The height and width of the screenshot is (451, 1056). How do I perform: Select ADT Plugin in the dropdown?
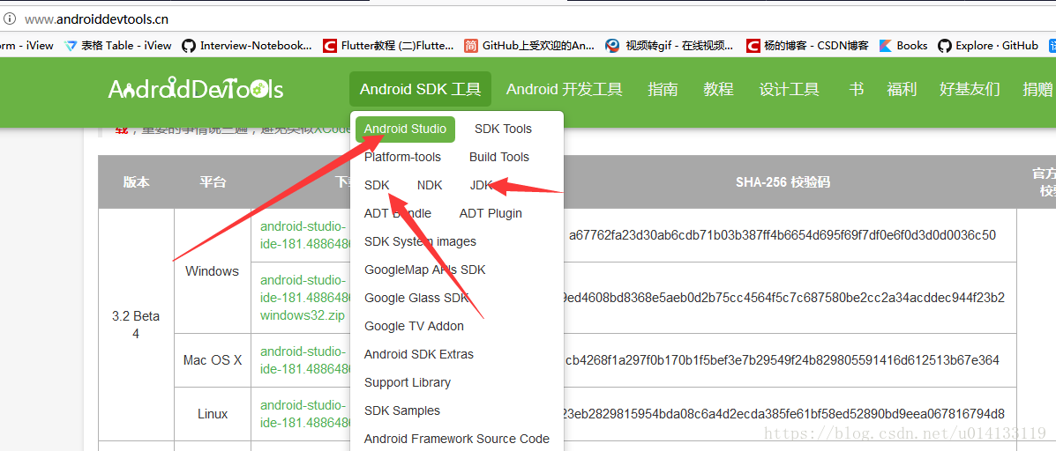tap(491, 214)
